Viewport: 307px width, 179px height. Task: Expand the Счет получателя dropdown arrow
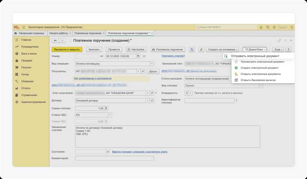(x=148, y=93)
